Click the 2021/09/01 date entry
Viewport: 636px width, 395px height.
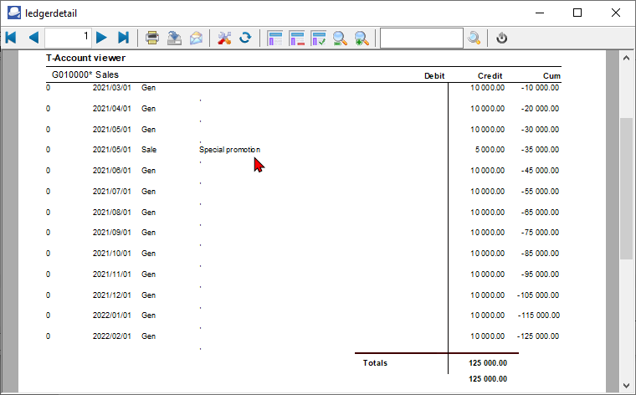[111, 233]
